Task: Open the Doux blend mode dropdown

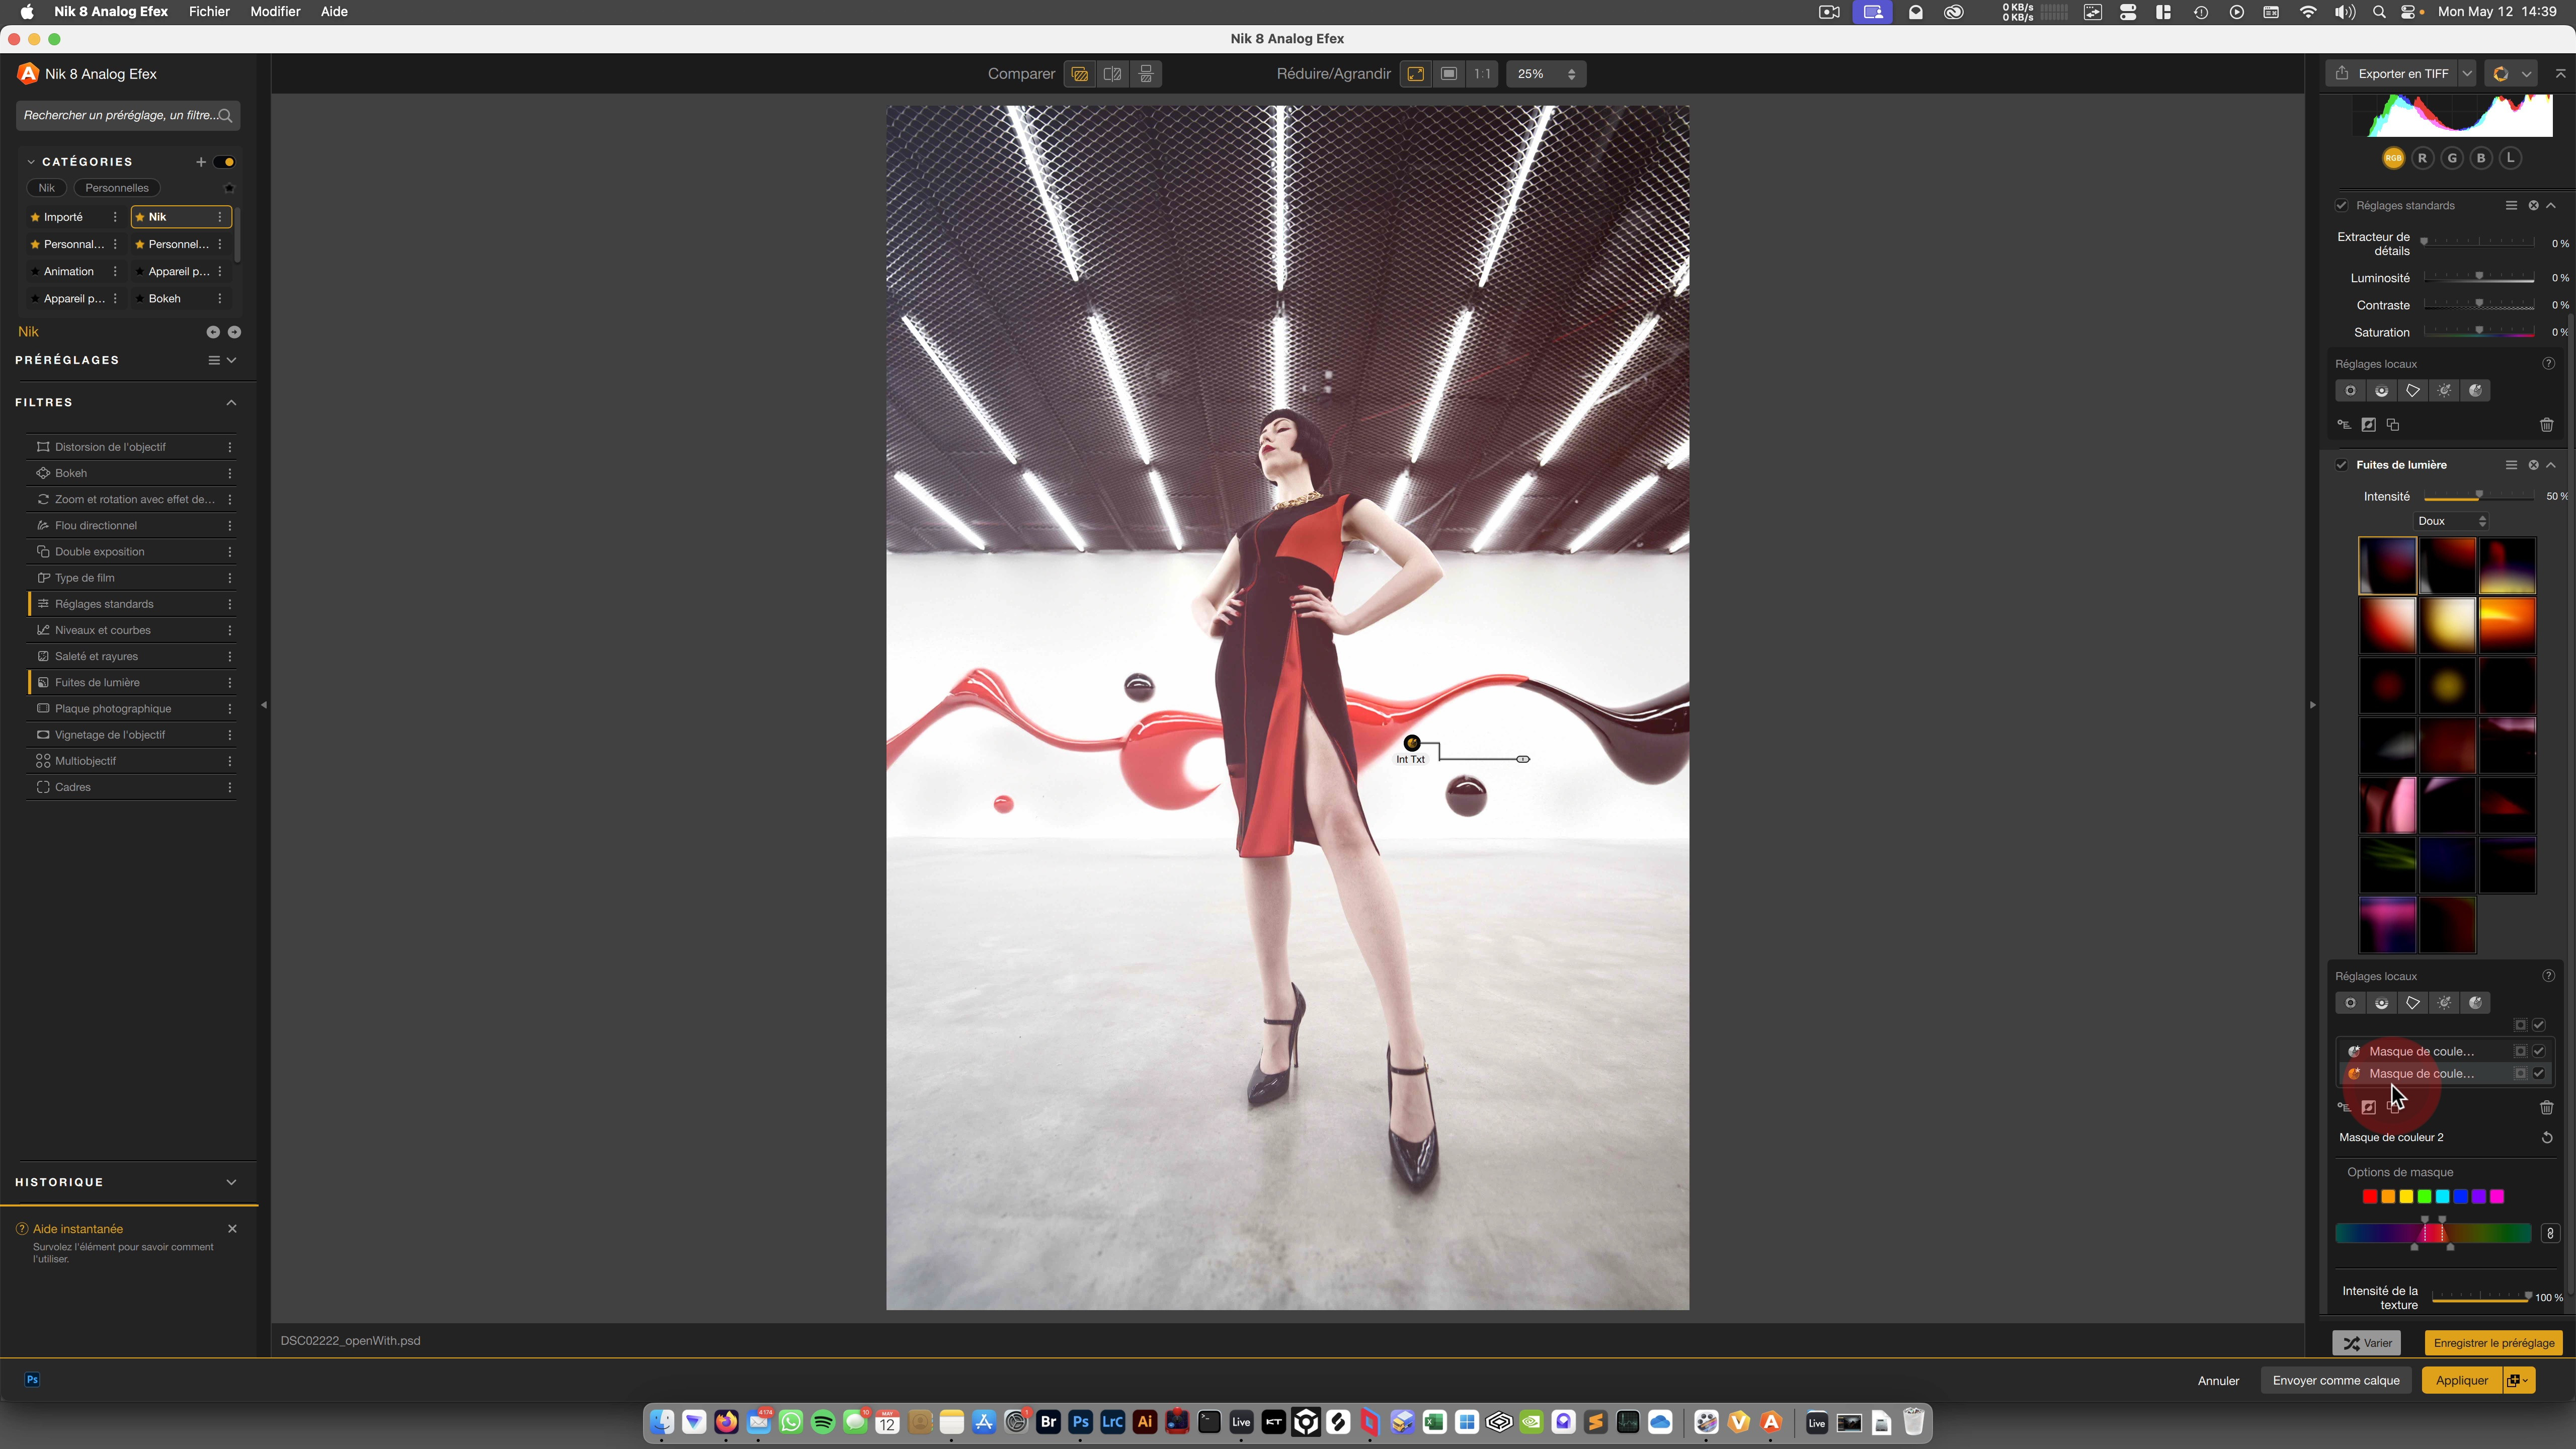Action: click(2451, 521)
